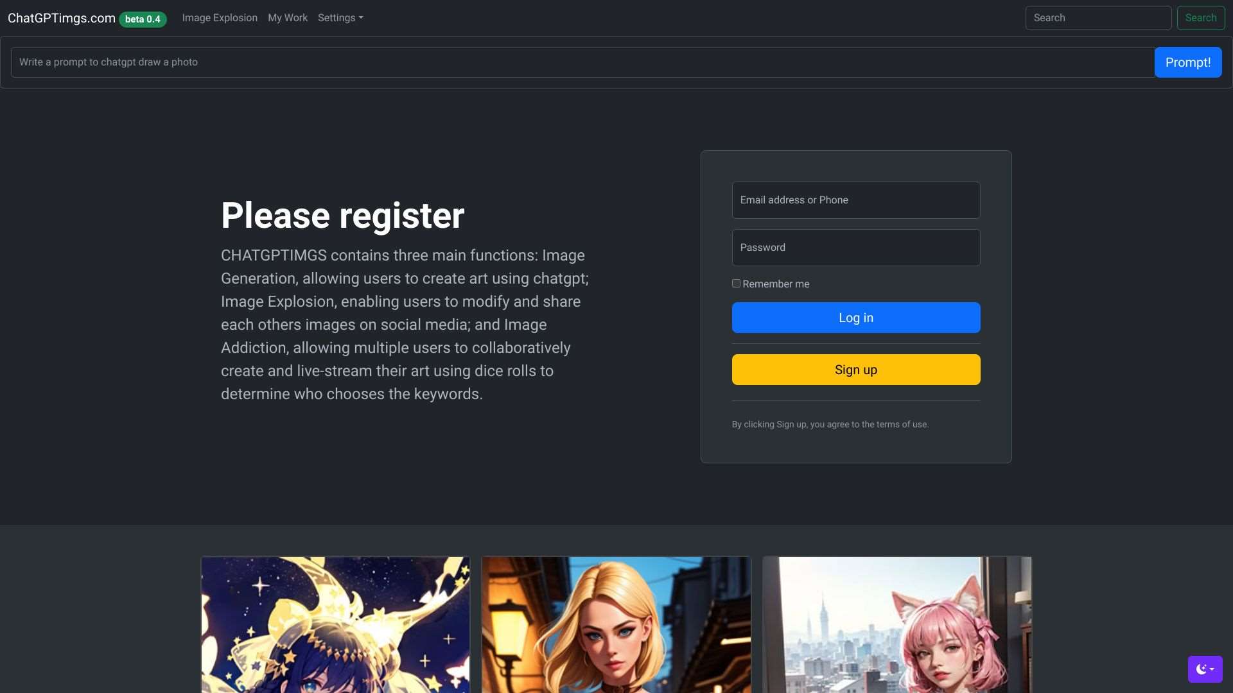The height and width of the screenshot is (693, 1233).
Task: Tick the Remember me checkbox
Action: pyautogui.click(x=736, y=284)
